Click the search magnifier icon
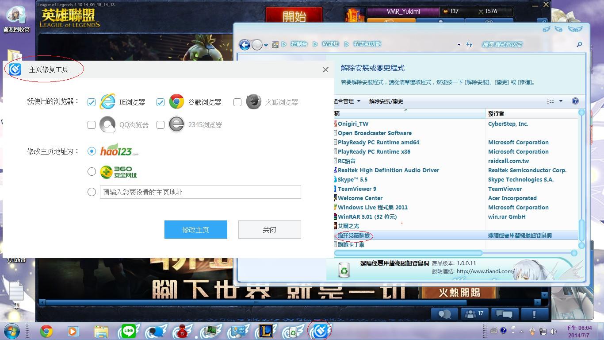Screen dimensions: 604x340 pos(579,44)
